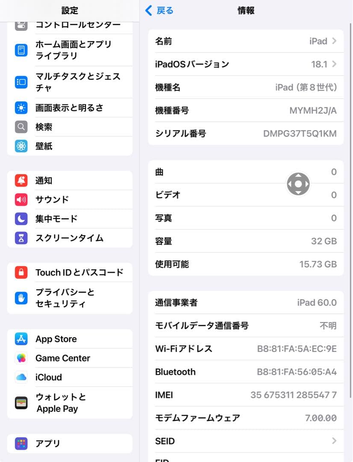This screenshot has height=462, width=353.
Task: Tap the Focus mode moon icon
Action: [x=21, y=219]
